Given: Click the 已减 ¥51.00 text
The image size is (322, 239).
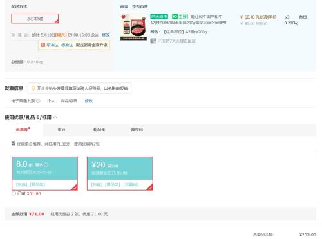Looking at the screenshot, I should tap(29, 193).
